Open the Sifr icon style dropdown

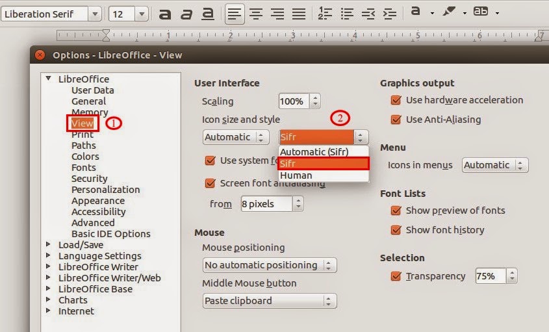[x=324, y=137]
